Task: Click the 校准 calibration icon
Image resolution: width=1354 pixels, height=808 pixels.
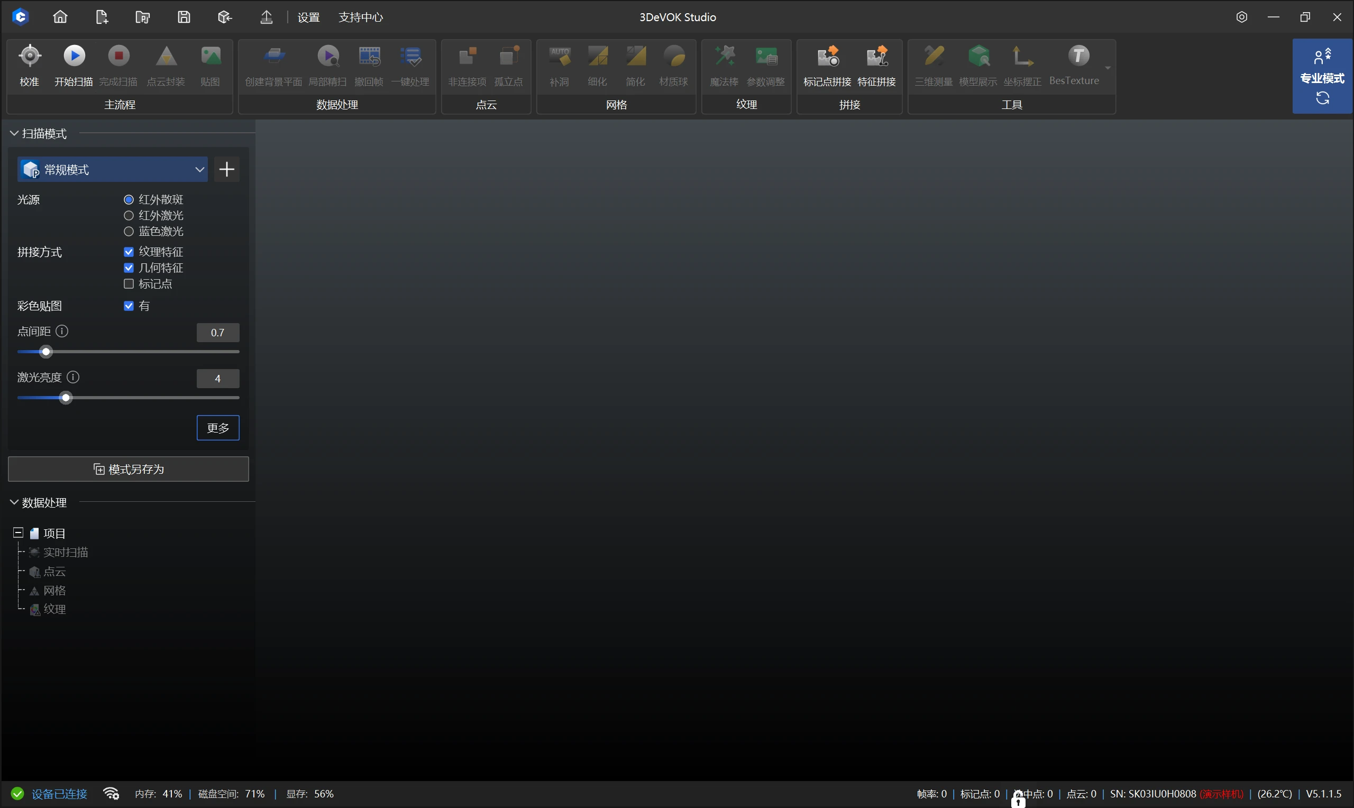Action: tap(30, 57)
